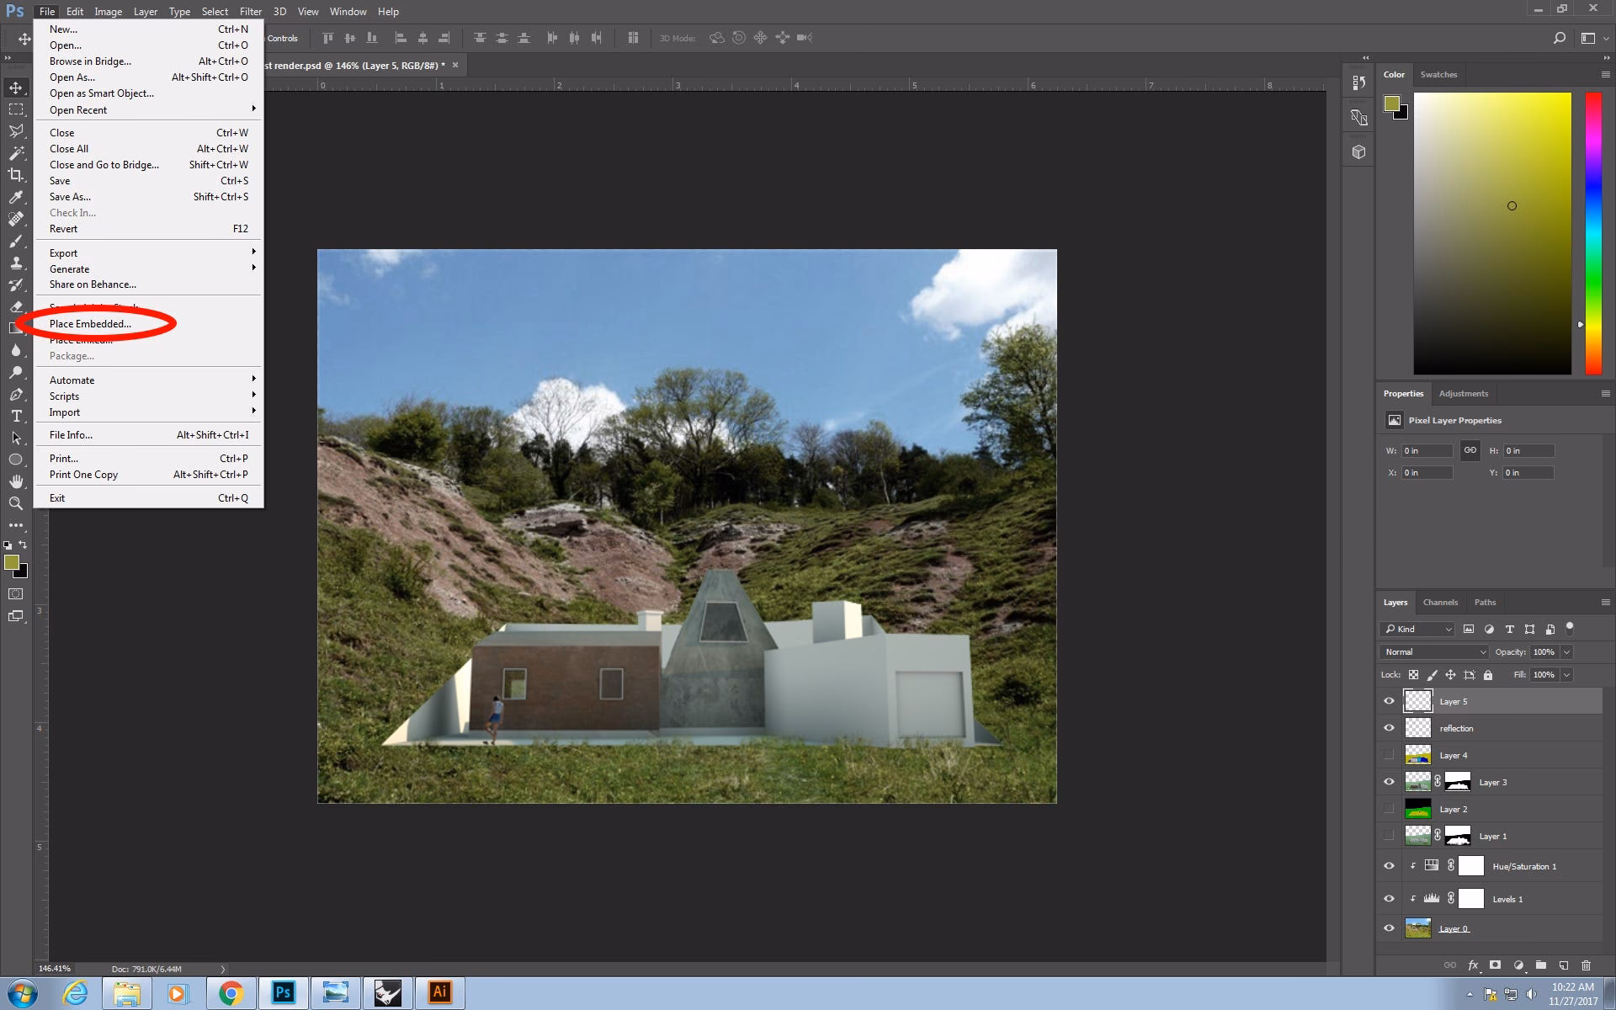The width and height of the screenshot is (1616, 1010).
Task: Add a layer mask using bottom icon
Action: (x=1495, y=965)
